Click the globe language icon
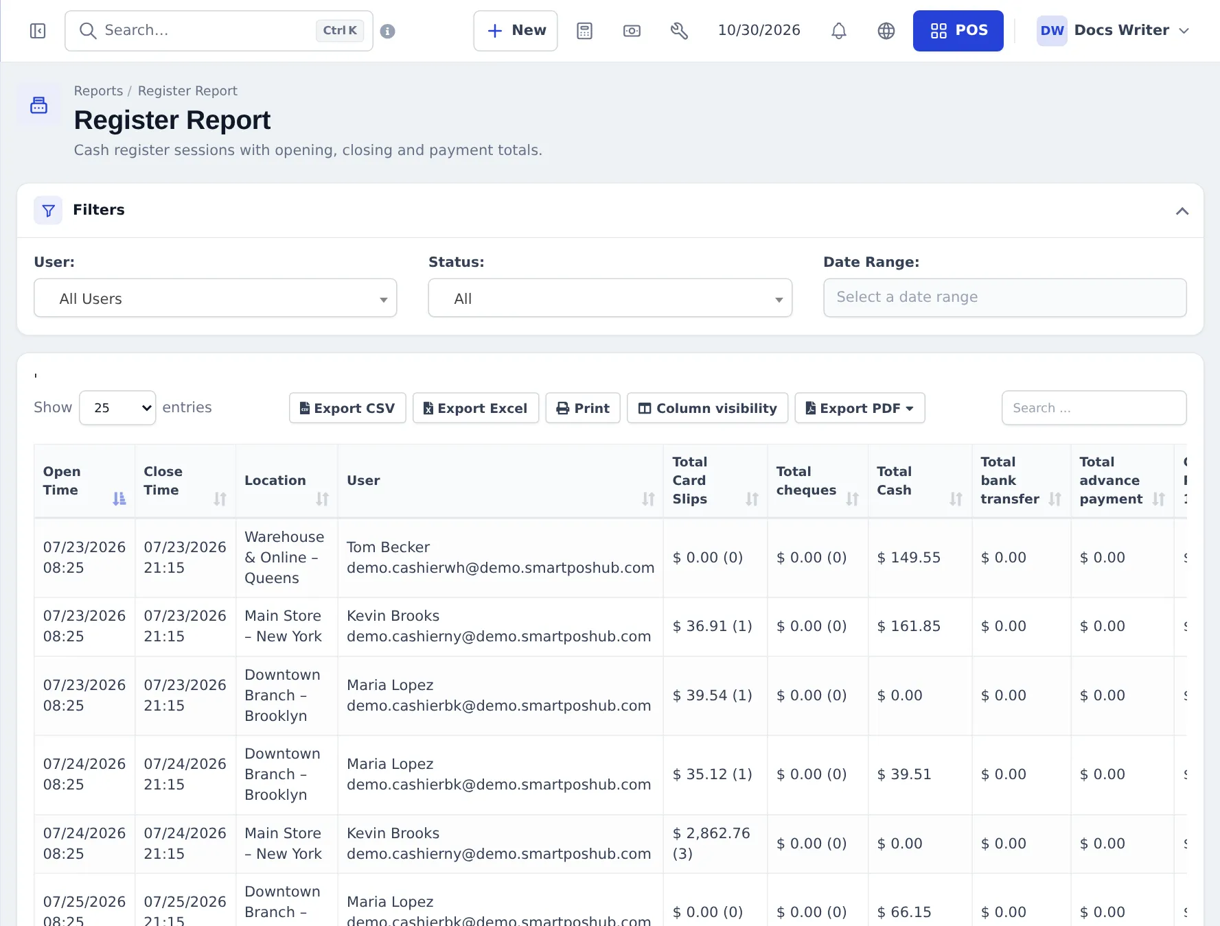1220x926 pixels. [886, 31]
